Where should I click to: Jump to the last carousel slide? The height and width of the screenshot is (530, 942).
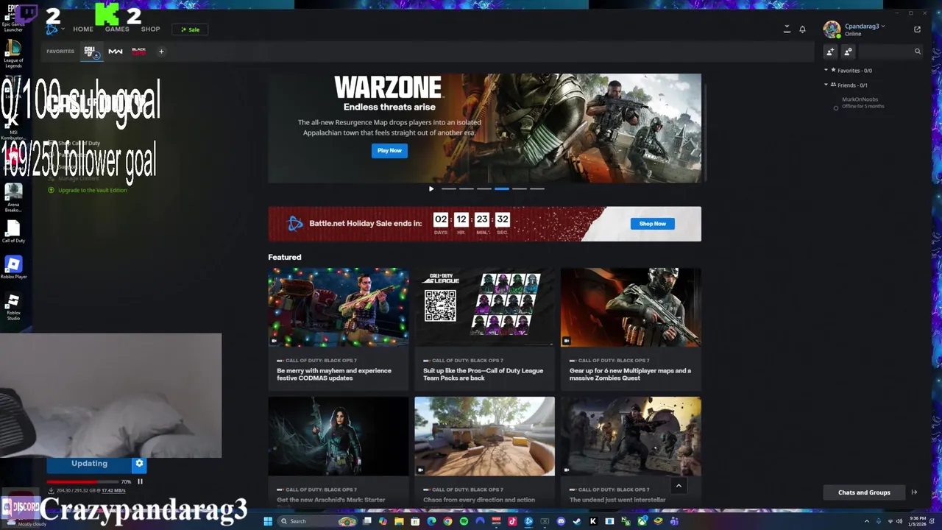point(537,188)
